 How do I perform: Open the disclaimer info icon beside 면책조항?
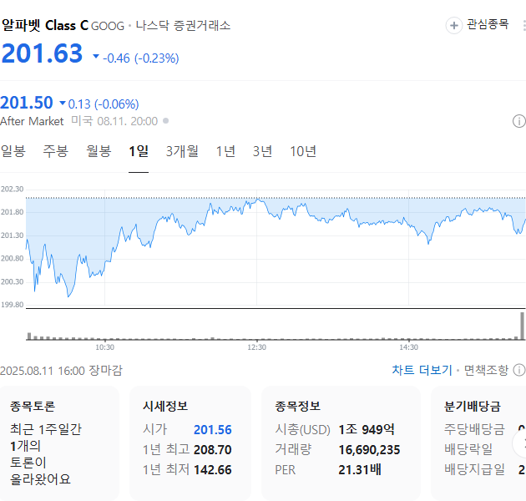(x=519, y=370)
